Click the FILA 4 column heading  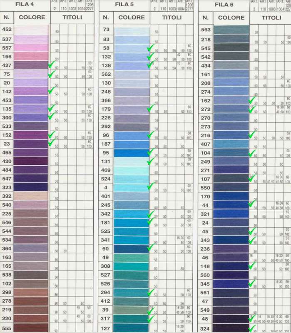click(25, 5)
